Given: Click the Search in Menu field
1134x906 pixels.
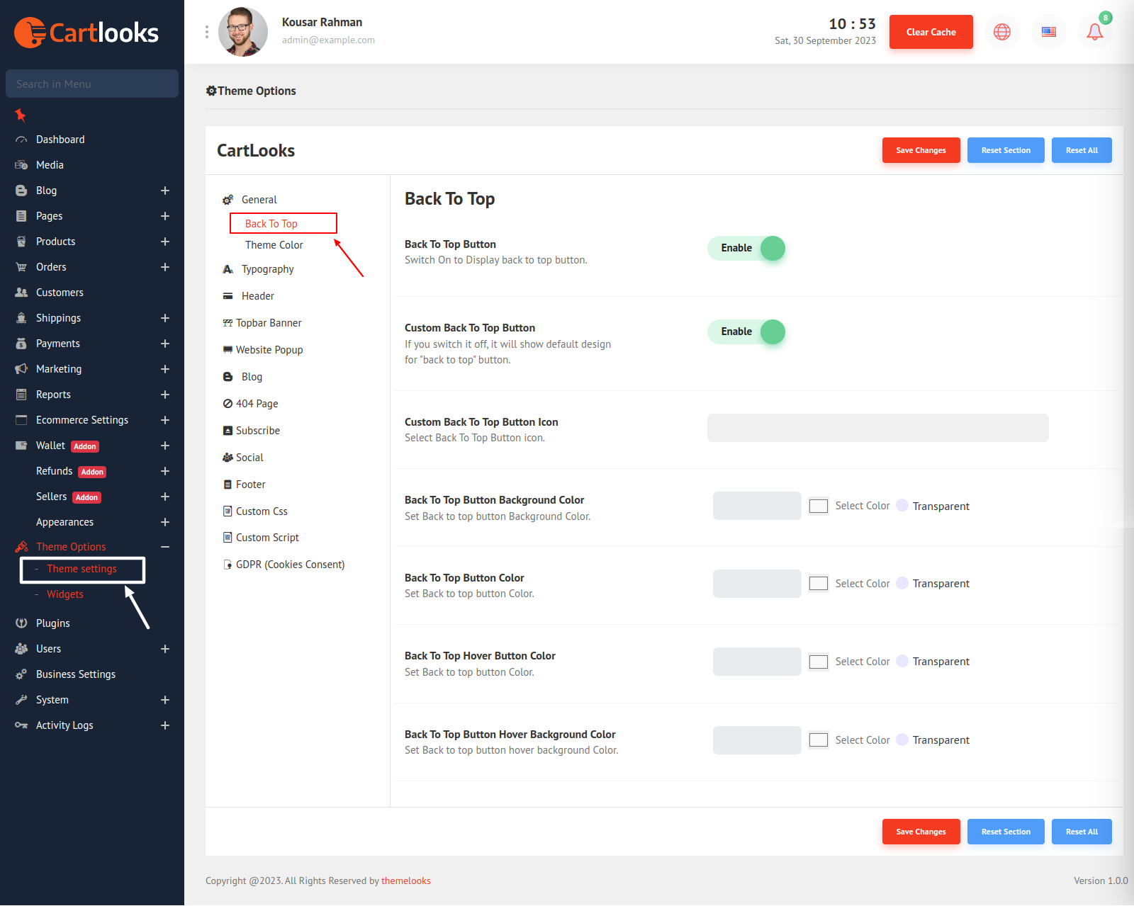Looking at the screenshot, I should click(x=92, y=84).
